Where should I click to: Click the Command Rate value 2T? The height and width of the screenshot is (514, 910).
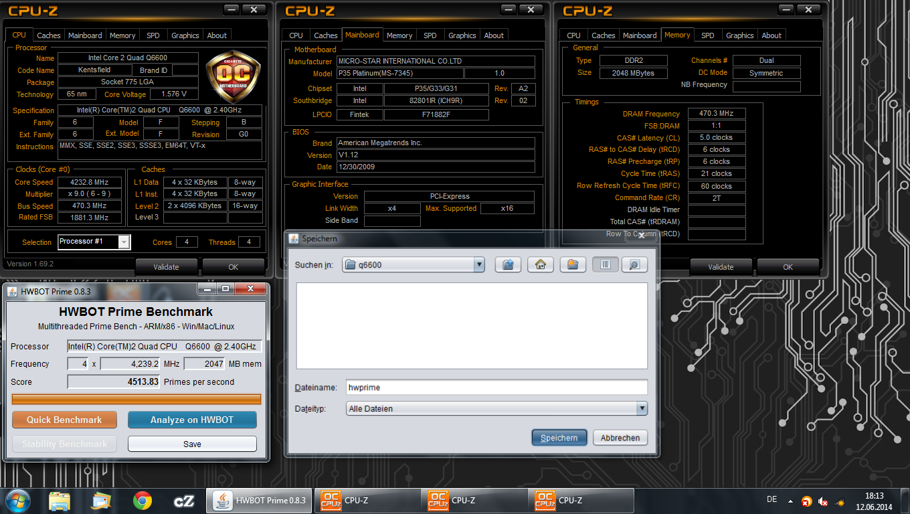tap(717, 198)
